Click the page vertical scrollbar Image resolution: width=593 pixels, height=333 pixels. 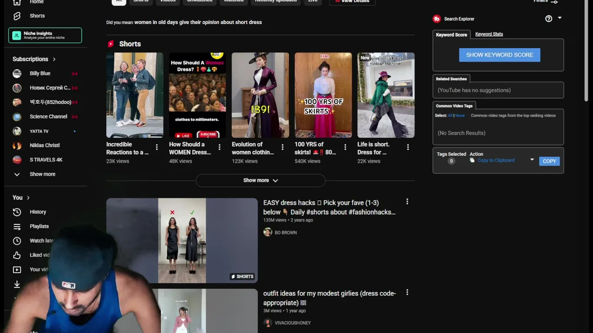[587, 51]
